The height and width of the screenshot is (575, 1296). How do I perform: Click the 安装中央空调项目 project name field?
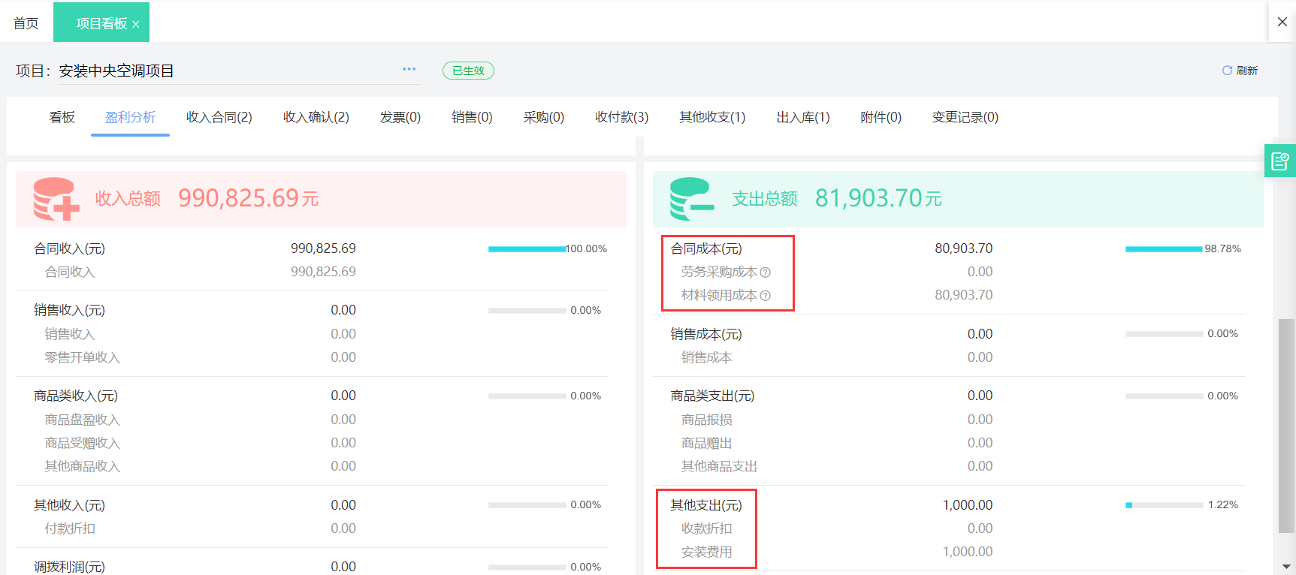click(x=225, y=71)
